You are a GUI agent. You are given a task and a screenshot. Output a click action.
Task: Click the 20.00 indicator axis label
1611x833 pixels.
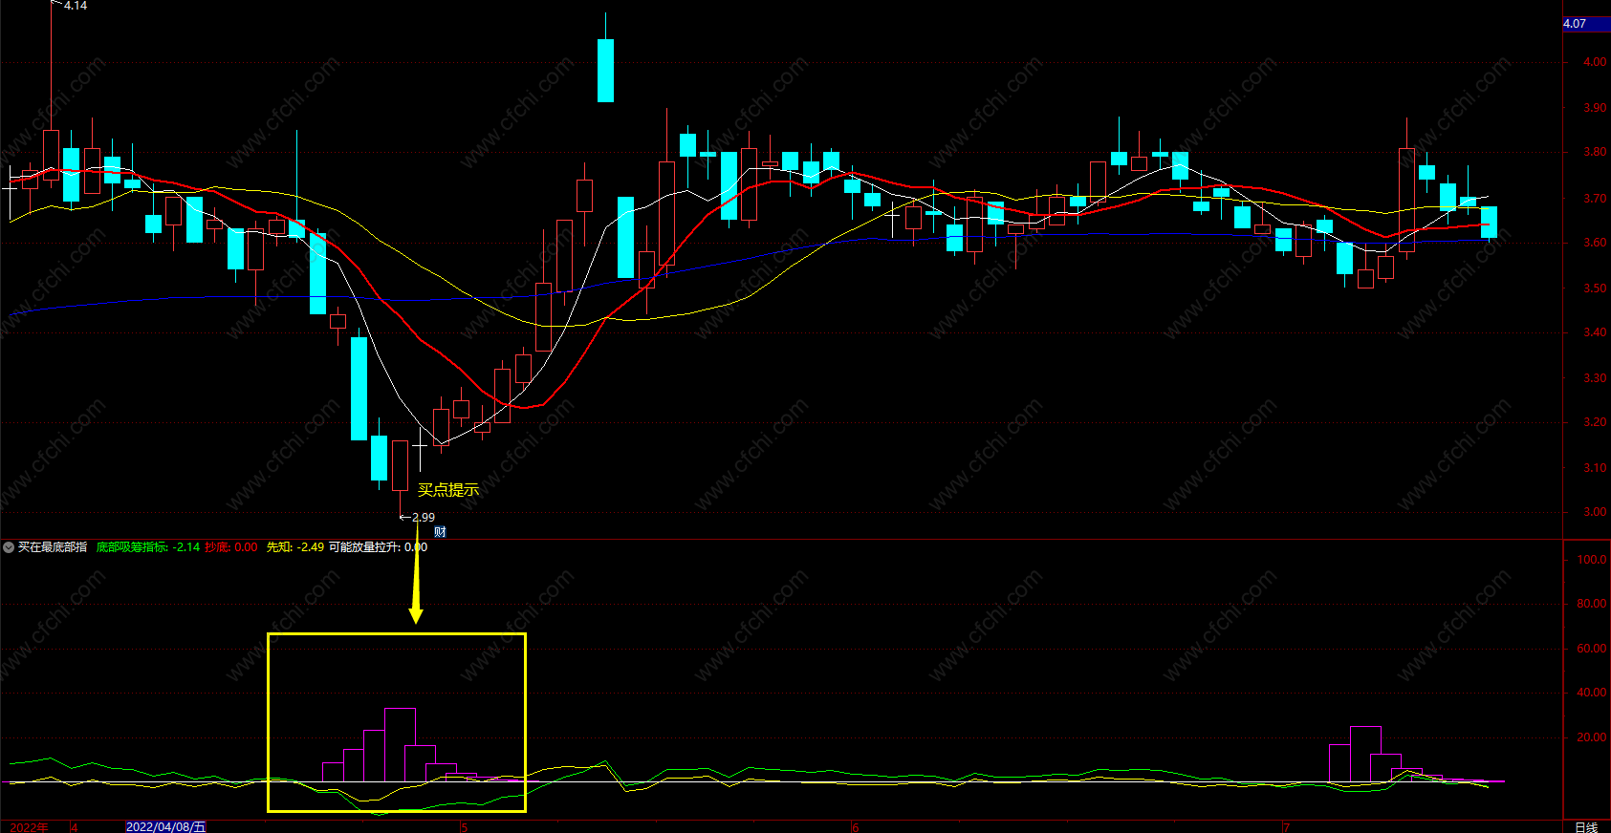click(x=1591, y=737)
